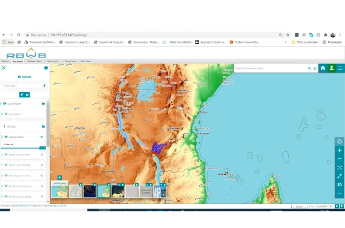Open the Reading list button
Screen dimensions: 345x228
pos(332,42)
